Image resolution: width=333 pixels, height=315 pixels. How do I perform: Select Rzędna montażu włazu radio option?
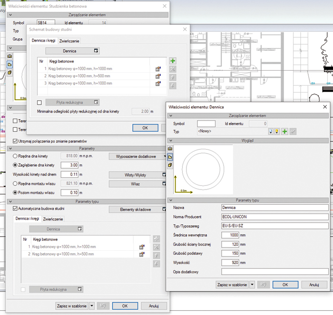point(16,183)
